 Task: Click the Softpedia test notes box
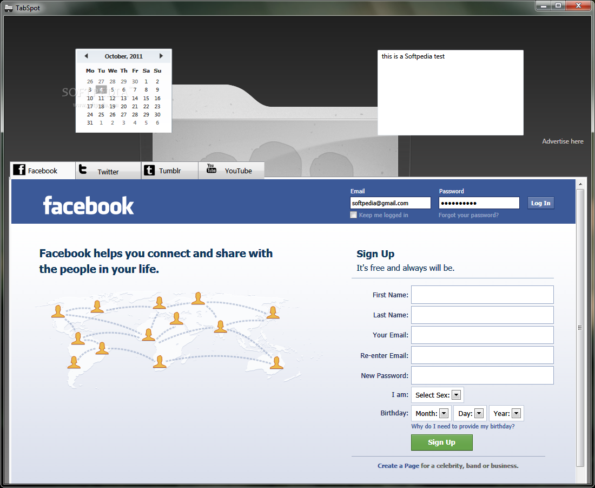coord(451,93)
